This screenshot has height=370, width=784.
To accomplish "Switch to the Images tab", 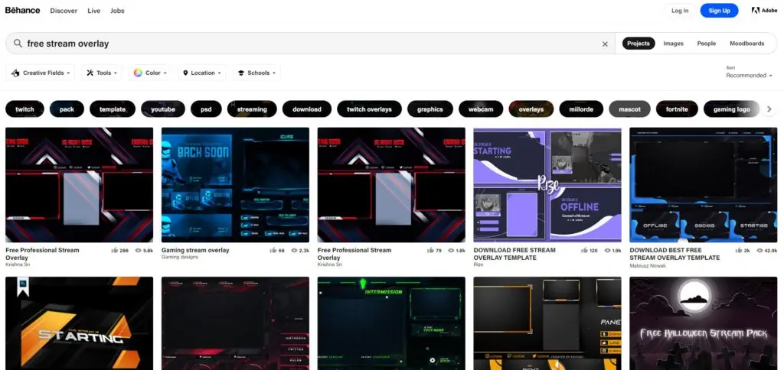I will click(x=673, y=44).
